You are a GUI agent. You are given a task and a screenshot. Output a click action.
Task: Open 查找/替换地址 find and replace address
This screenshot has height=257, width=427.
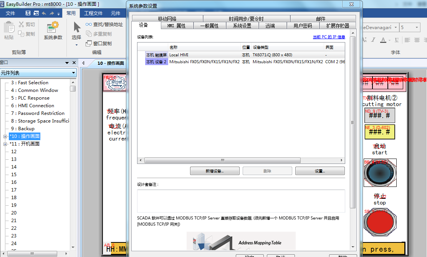pyautogui.click(x=104, y=25)
